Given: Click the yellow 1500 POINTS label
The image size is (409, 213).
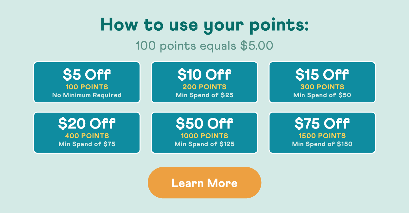Looking at the screenshot, I should (322, 136).
